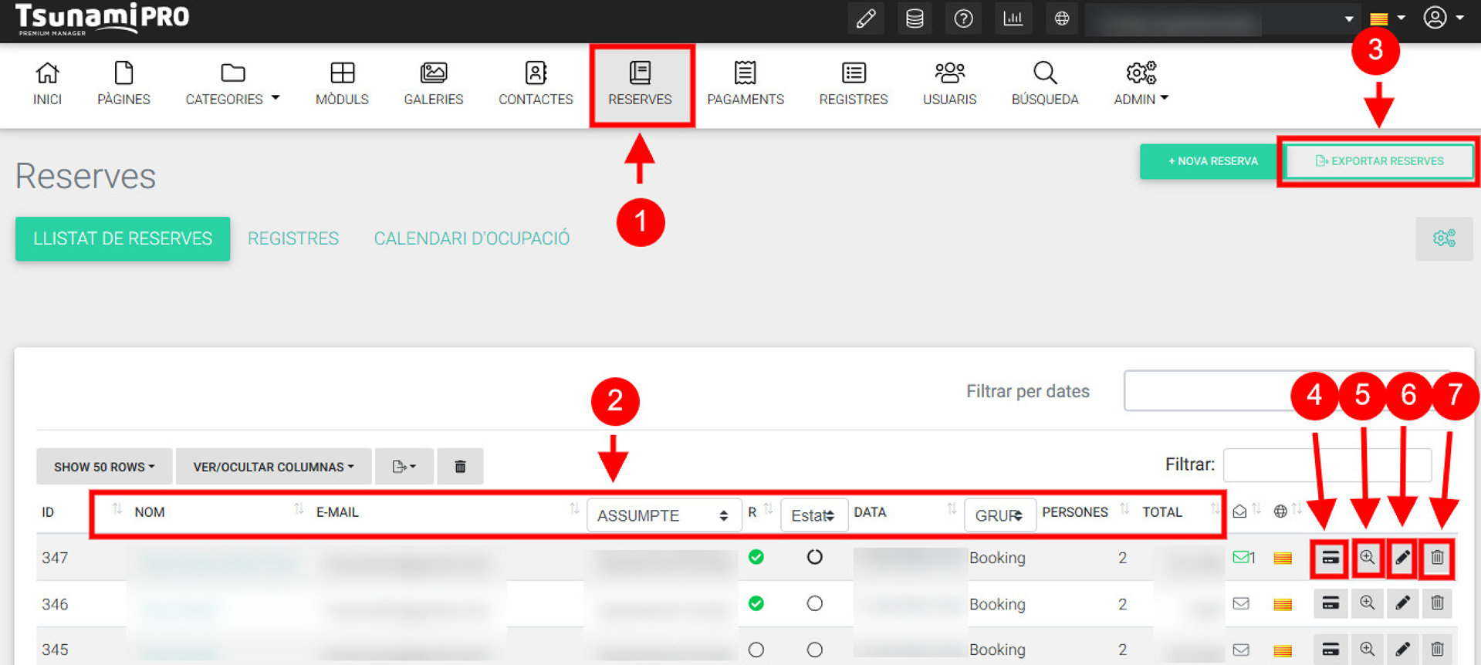Open the VER/OCULTAR COLUMNAS dropdown

(x=273, y=467)
